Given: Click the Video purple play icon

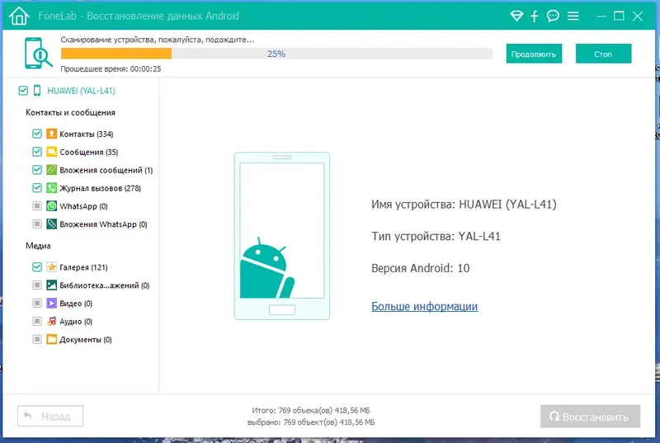Looking at the screenshot, I should pos(51,304).
